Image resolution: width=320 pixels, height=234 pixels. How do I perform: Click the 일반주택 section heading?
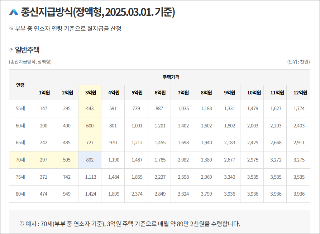[27, 50]
